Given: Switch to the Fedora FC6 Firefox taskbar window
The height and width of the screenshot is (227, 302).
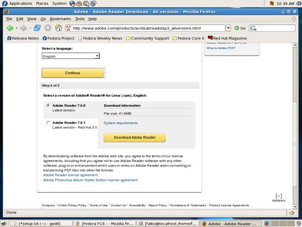Looking at the screenshot, I should (x=105, y=224).
